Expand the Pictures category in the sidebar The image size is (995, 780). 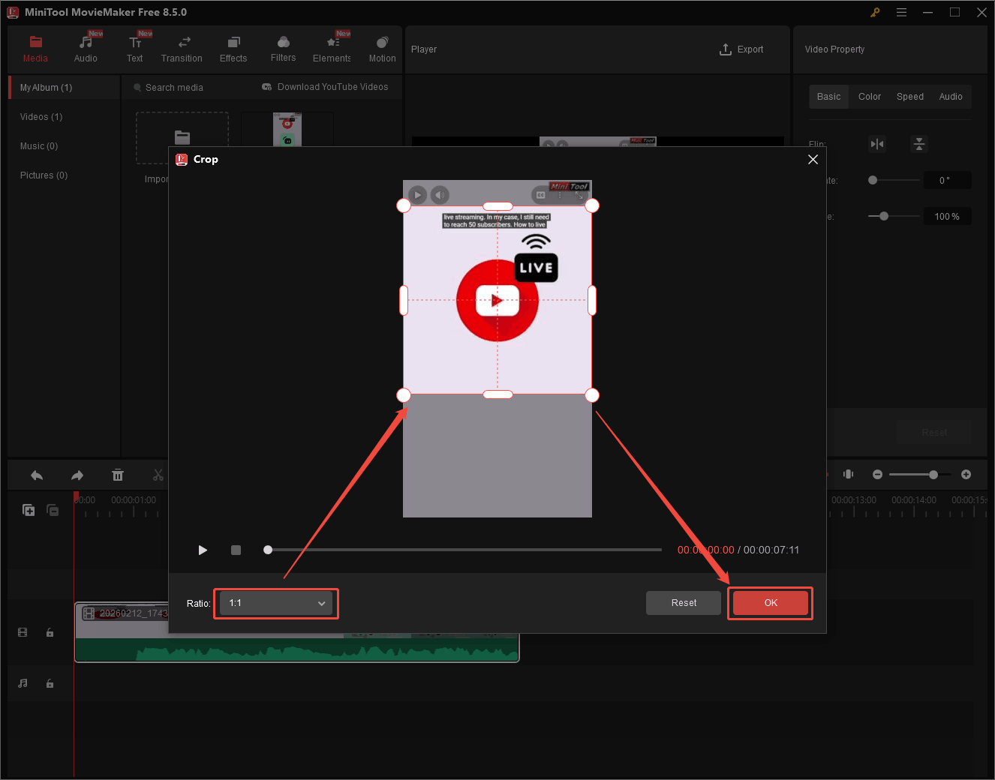tap(43, 175)
